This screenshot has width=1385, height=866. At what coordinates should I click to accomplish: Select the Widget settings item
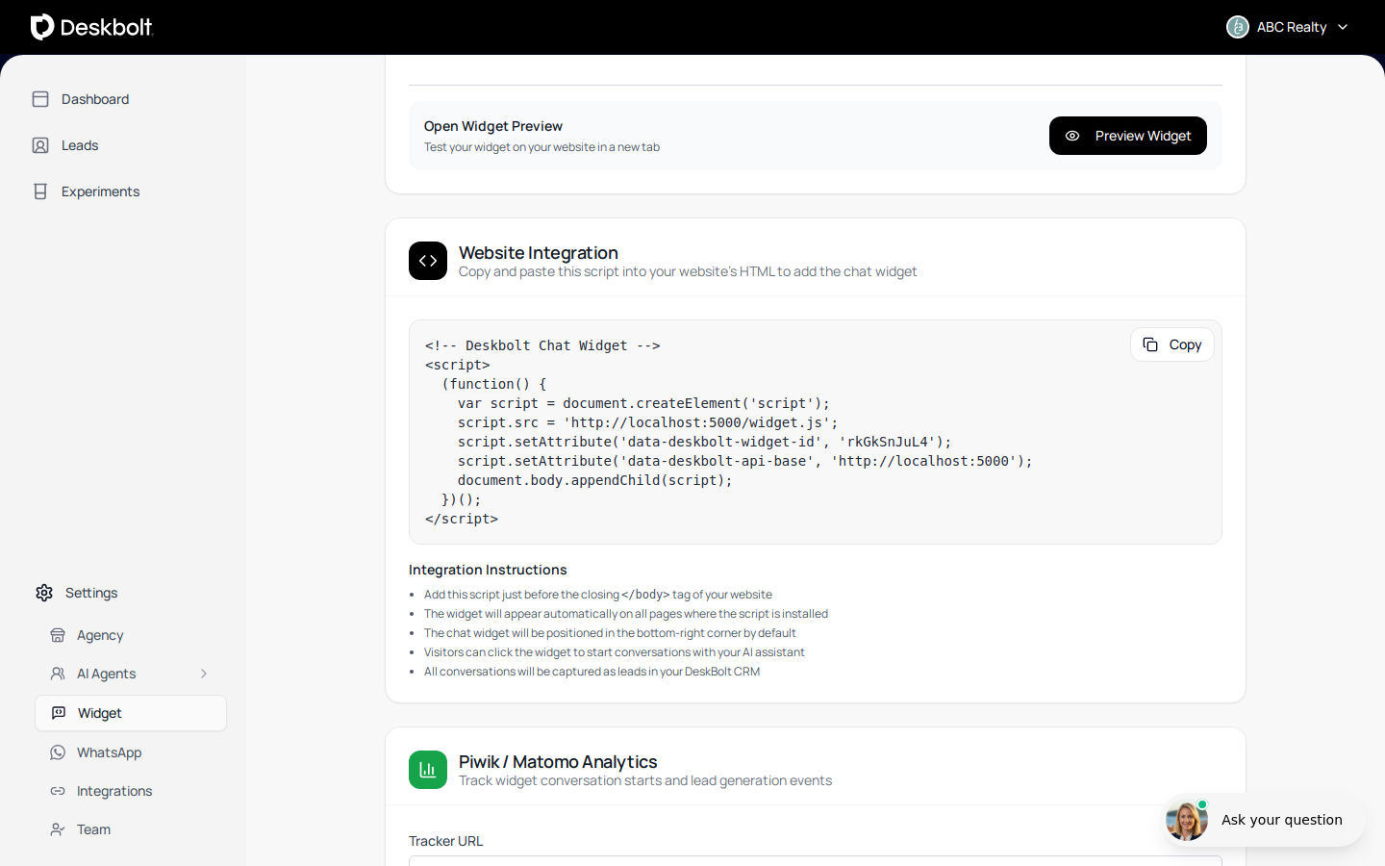131,713
